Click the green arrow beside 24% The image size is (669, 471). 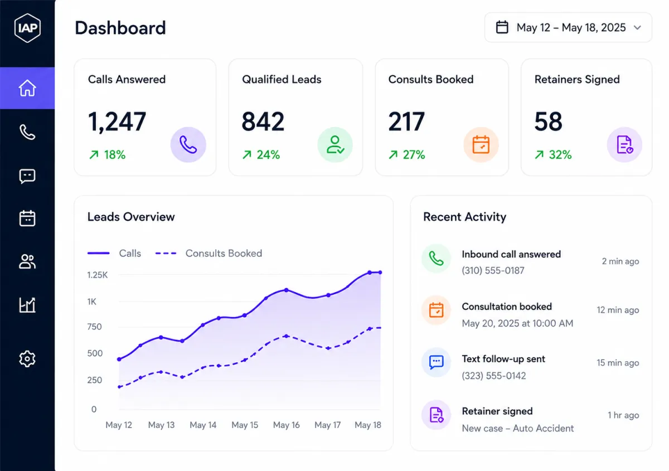[246, 155]
